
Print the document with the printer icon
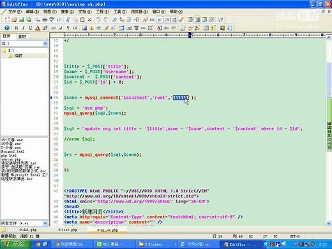[45, 20]
